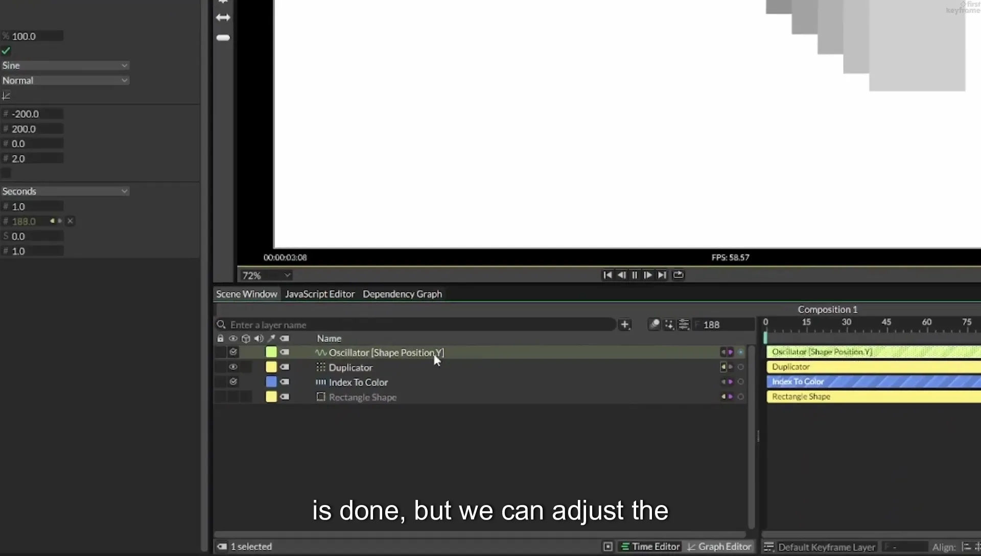Open the Dependency Graph tab

[x=402, y=294]
